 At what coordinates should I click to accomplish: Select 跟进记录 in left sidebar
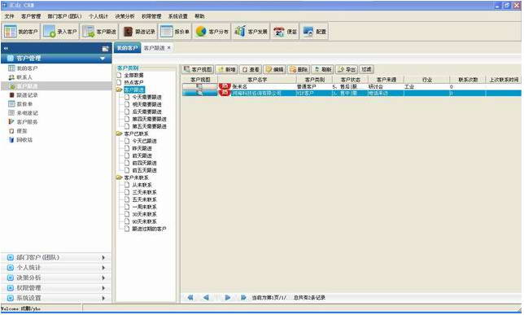click(x=23, y=95)
